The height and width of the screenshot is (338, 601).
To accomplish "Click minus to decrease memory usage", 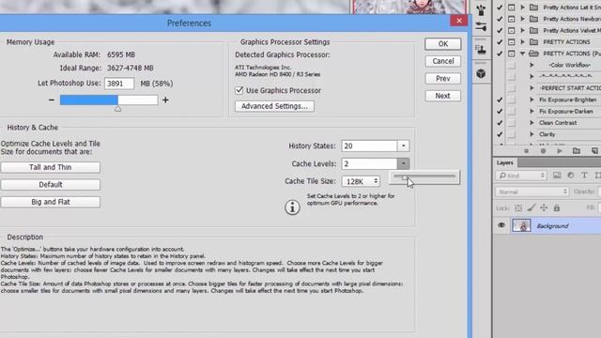I will [52, 100].
